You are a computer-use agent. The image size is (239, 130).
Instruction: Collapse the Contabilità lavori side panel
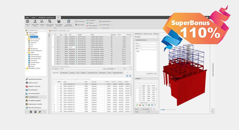[x=45, y=31]
